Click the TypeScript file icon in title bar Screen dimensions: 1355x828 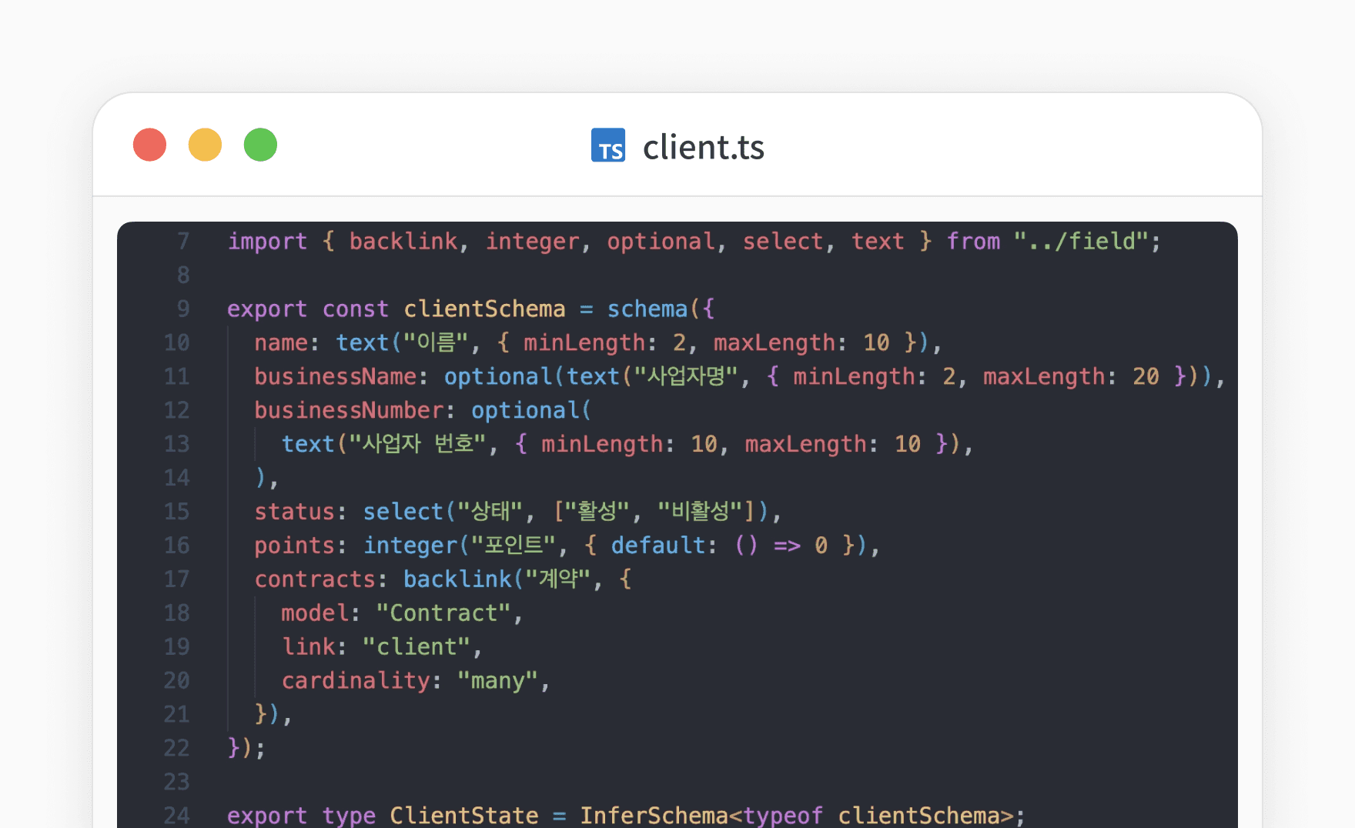[x=608, y=145]
